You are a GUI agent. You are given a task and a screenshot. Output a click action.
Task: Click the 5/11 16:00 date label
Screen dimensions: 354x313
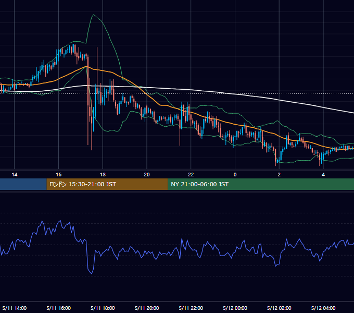point(58,308)
